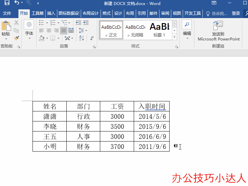The image size is (248, 186).
Task: Switch to the 插入 tab
Action: [51, 13]
